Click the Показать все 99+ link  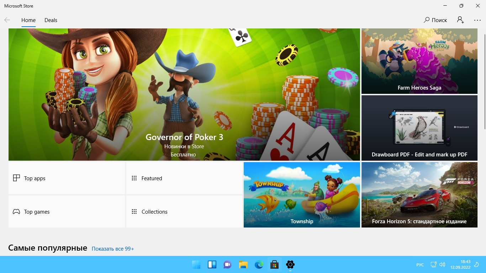click(113, 249)
